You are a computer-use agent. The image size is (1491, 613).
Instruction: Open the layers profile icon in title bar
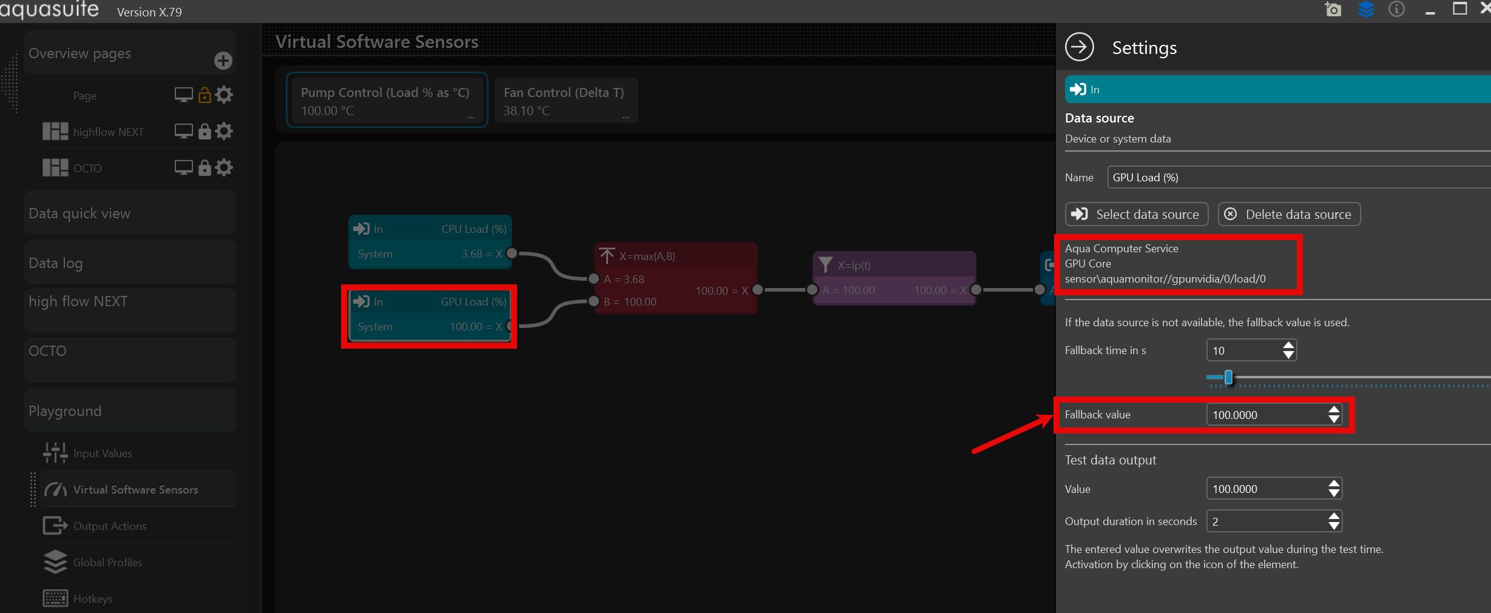point(1365,10)
